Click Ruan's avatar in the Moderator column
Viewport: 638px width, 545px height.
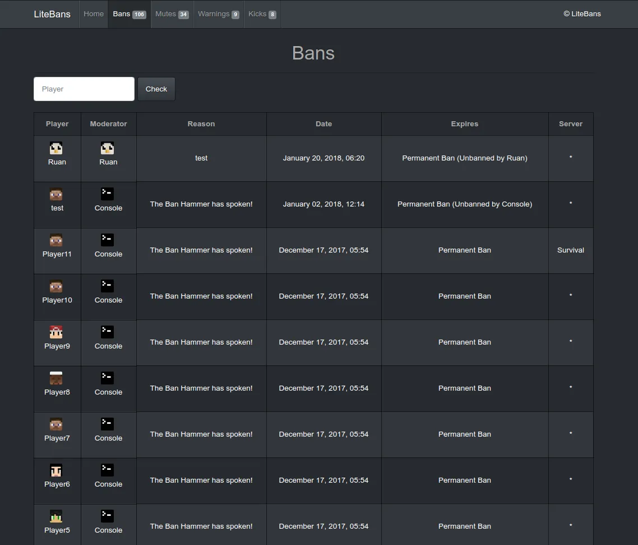[107, 148]
